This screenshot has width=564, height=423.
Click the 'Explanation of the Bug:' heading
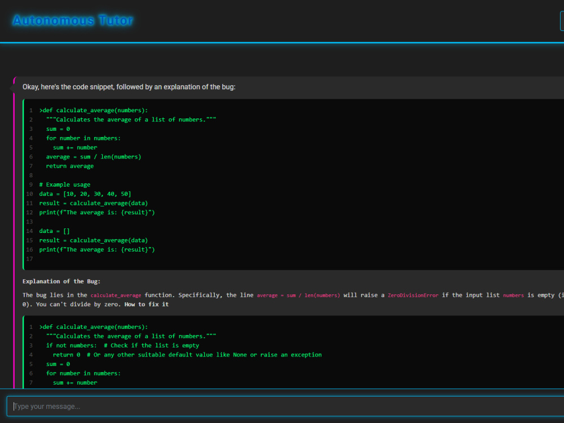(x=61, y=281)
